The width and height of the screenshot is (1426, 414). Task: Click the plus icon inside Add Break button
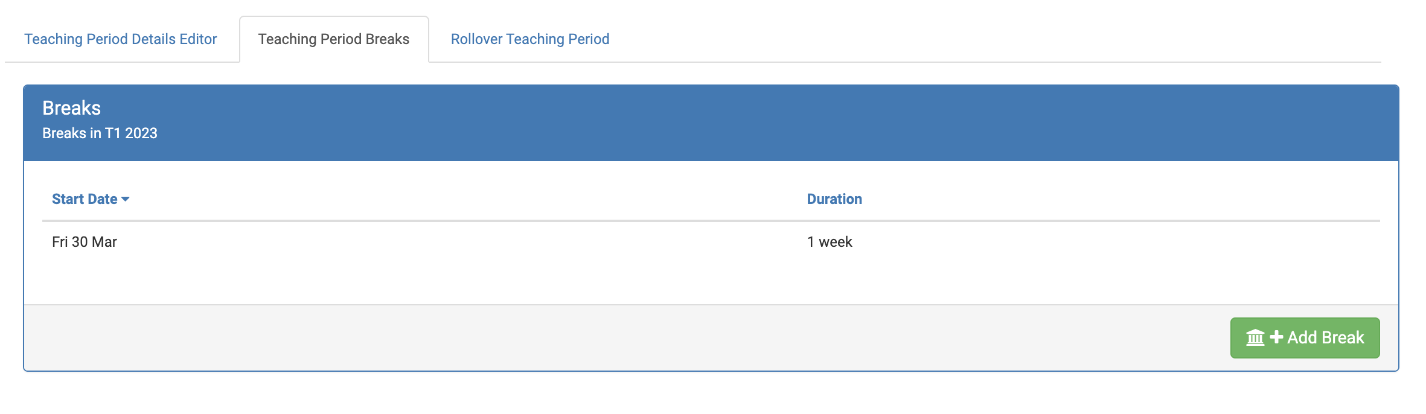(1276, 338)
